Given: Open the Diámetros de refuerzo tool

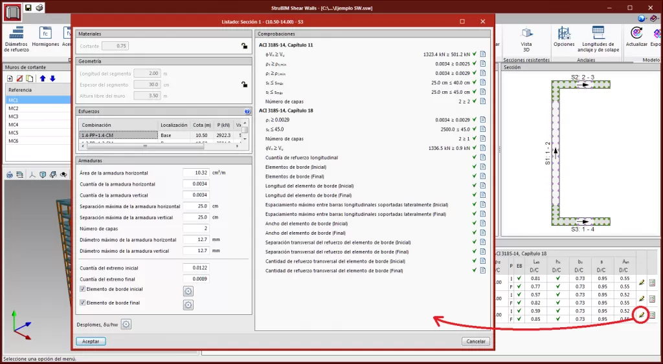Looking at the screenshot, I should point(16,38).
